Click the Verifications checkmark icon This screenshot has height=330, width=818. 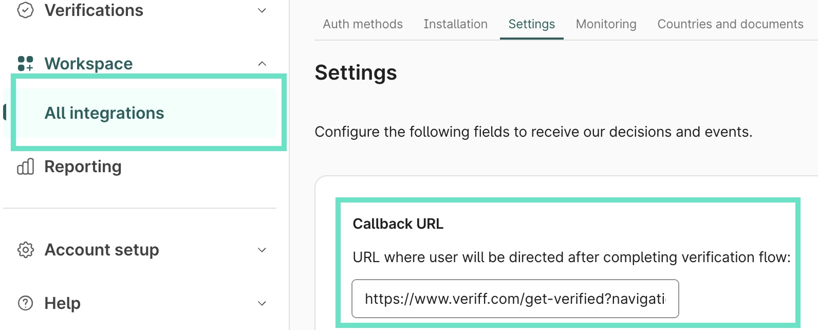(25, 10)
